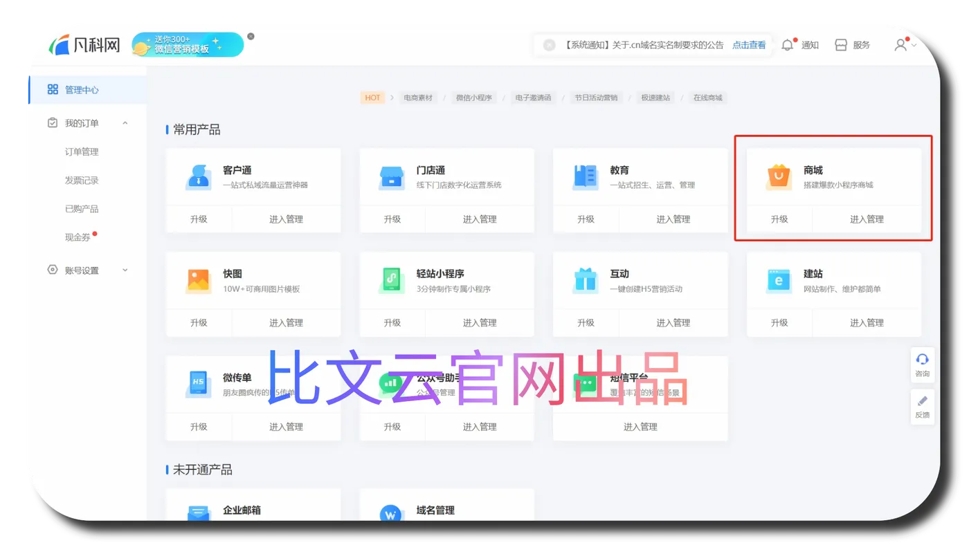Click 进入管理 under 互动
969x545 pixels.
673,323
